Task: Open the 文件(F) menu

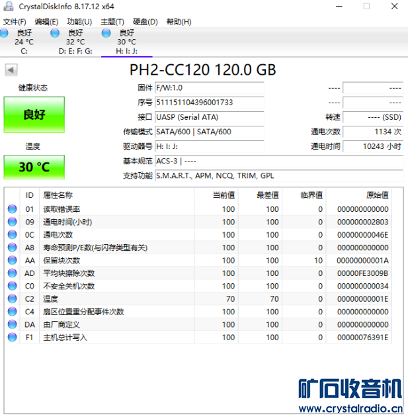Action: click(x=15, y=22)
